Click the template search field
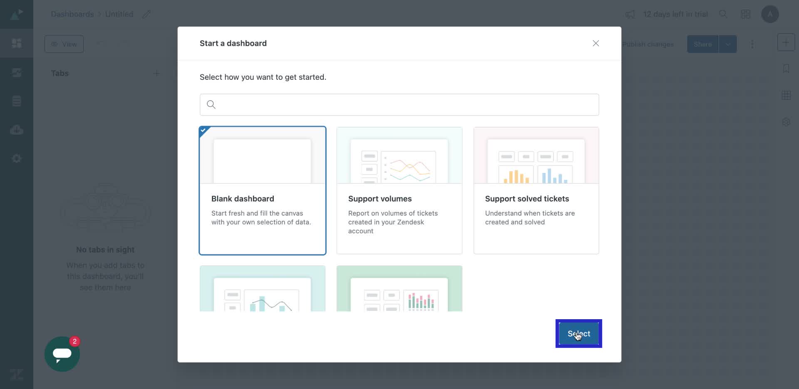The image size is (799, 389). 399,105
